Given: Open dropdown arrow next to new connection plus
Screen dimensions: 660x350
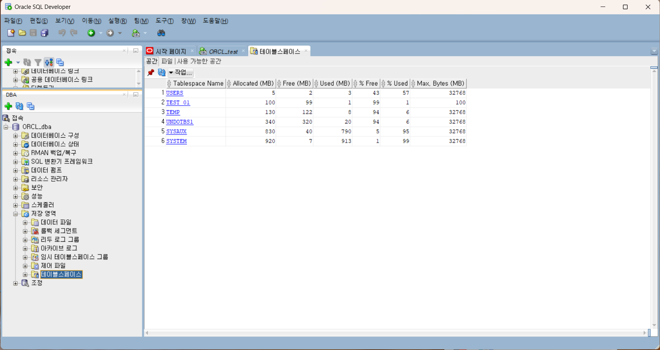Looking at the screenshot, I should pos(18,62).
